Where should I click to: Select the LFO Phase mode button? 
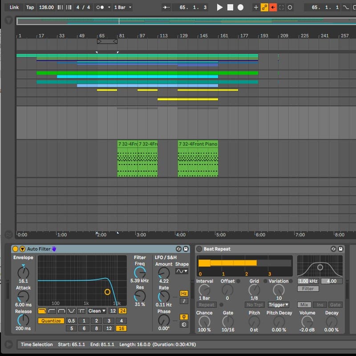click(x=184, y=317)
